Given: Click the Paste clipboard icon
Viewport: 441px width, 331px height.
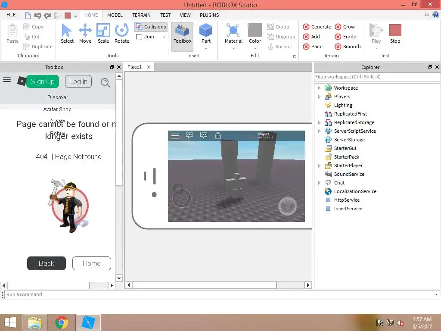Looking at the screenshot, I should tap(12, 31).
